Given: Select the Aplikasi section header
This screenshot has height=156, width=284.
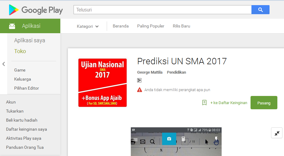Looking at the screenshot, I should tap(30, 26).
